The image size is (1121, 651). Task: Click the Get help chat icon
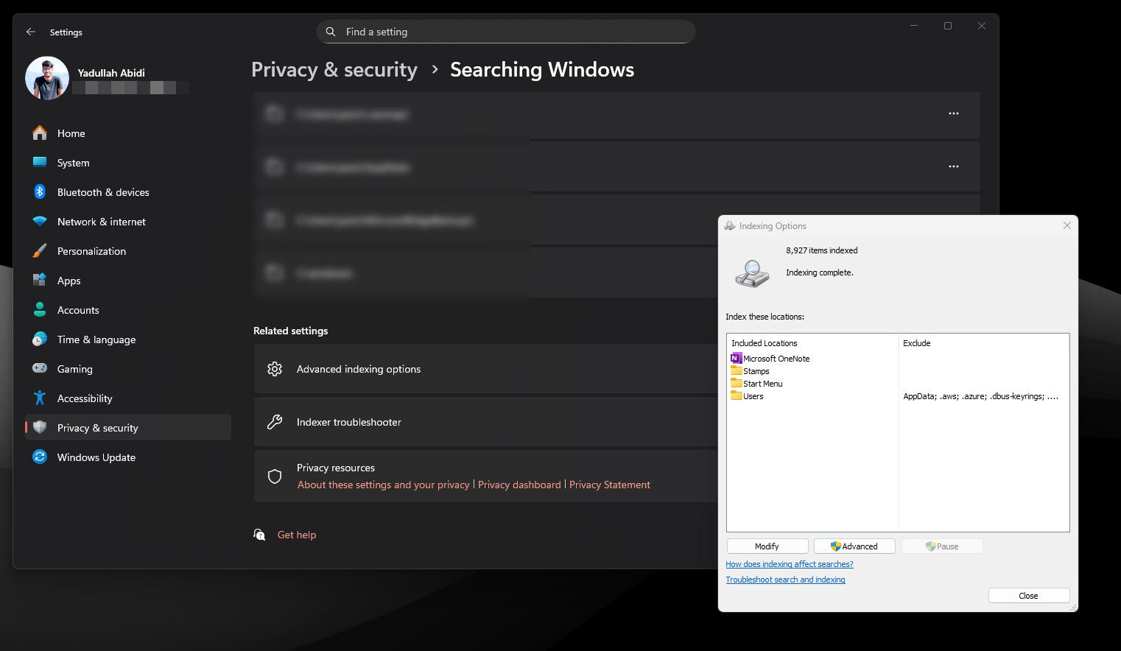259,535
